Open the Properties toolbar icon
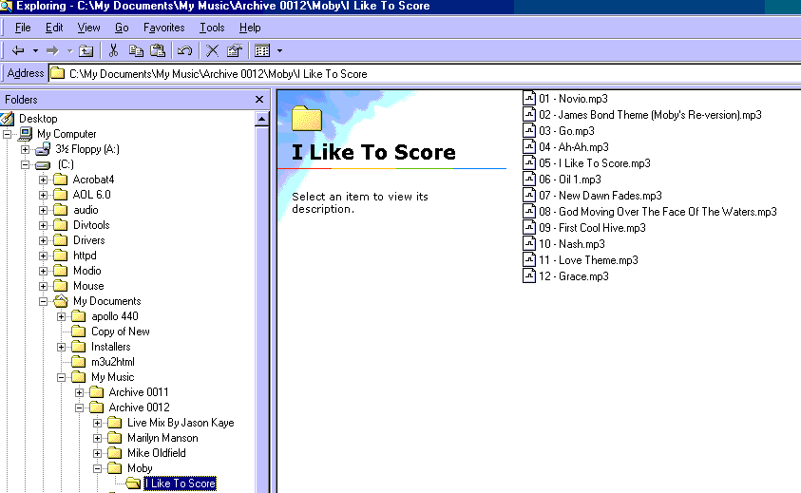 234,50
